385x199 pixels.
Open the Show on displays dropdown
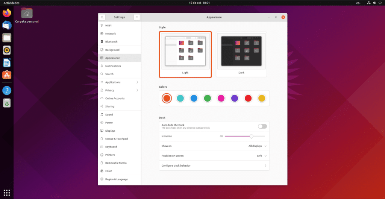pyautogui.click(x=257, y=146)
